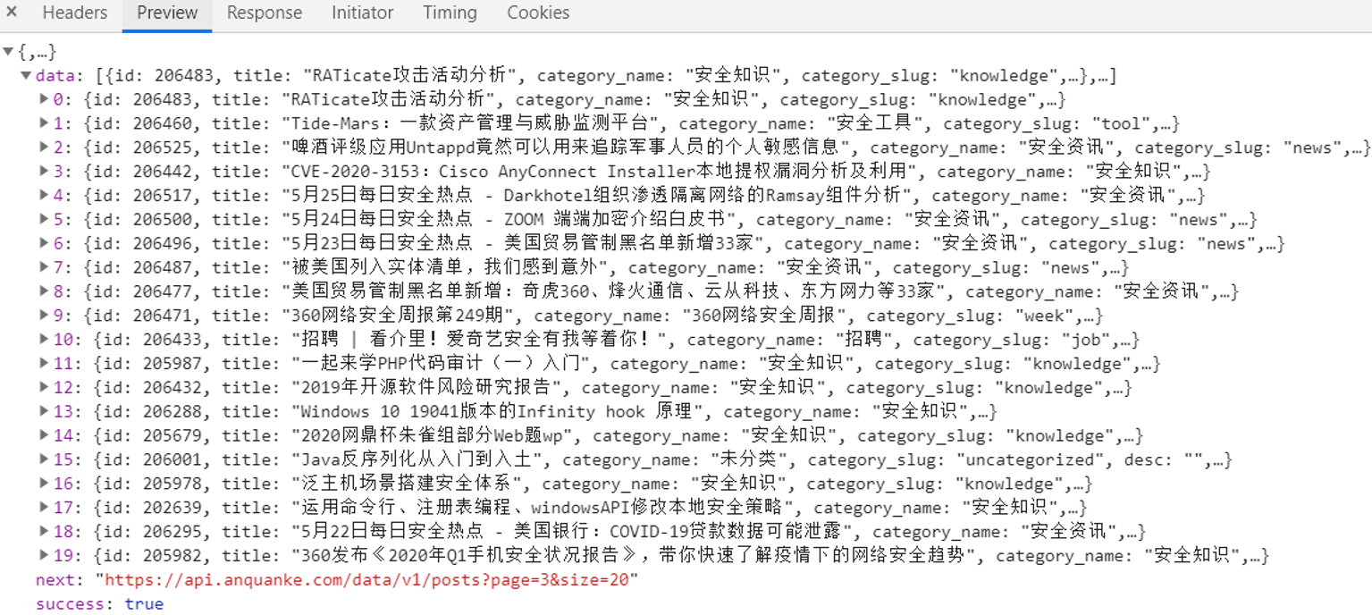Image resolution: width=1372 pixels, height=615 pixels.
Task: Expand item 8 with id 206477
Action: pos(44,291)
